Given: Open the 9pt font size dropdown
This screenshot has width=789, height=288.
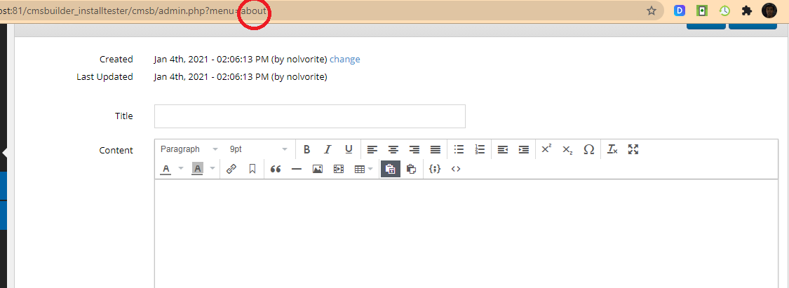Looking at the screenshot, I should click(x=258, y=149).
